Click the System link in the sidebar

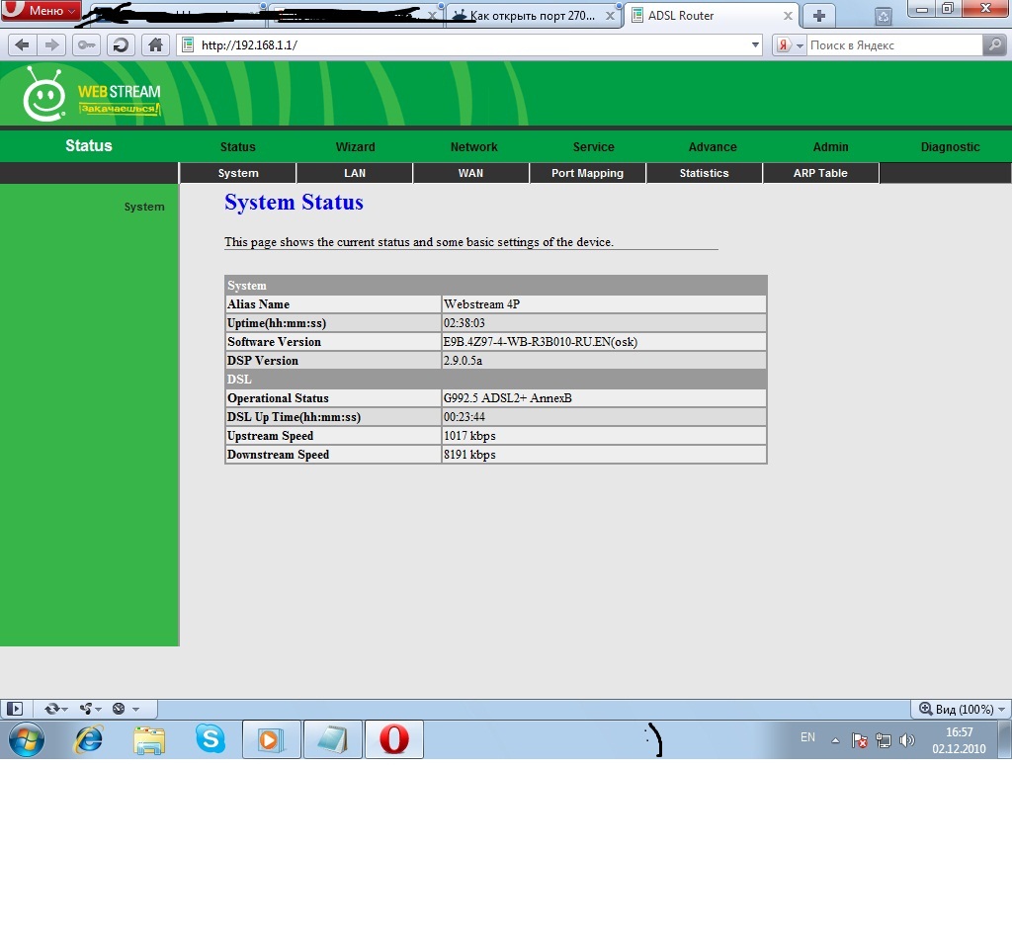pyautogui.click(x=144, y=207)
